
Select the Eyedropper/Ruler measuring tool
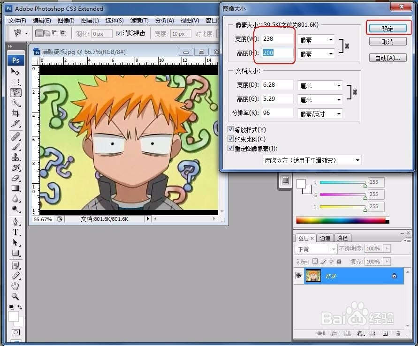coord(15,276)
